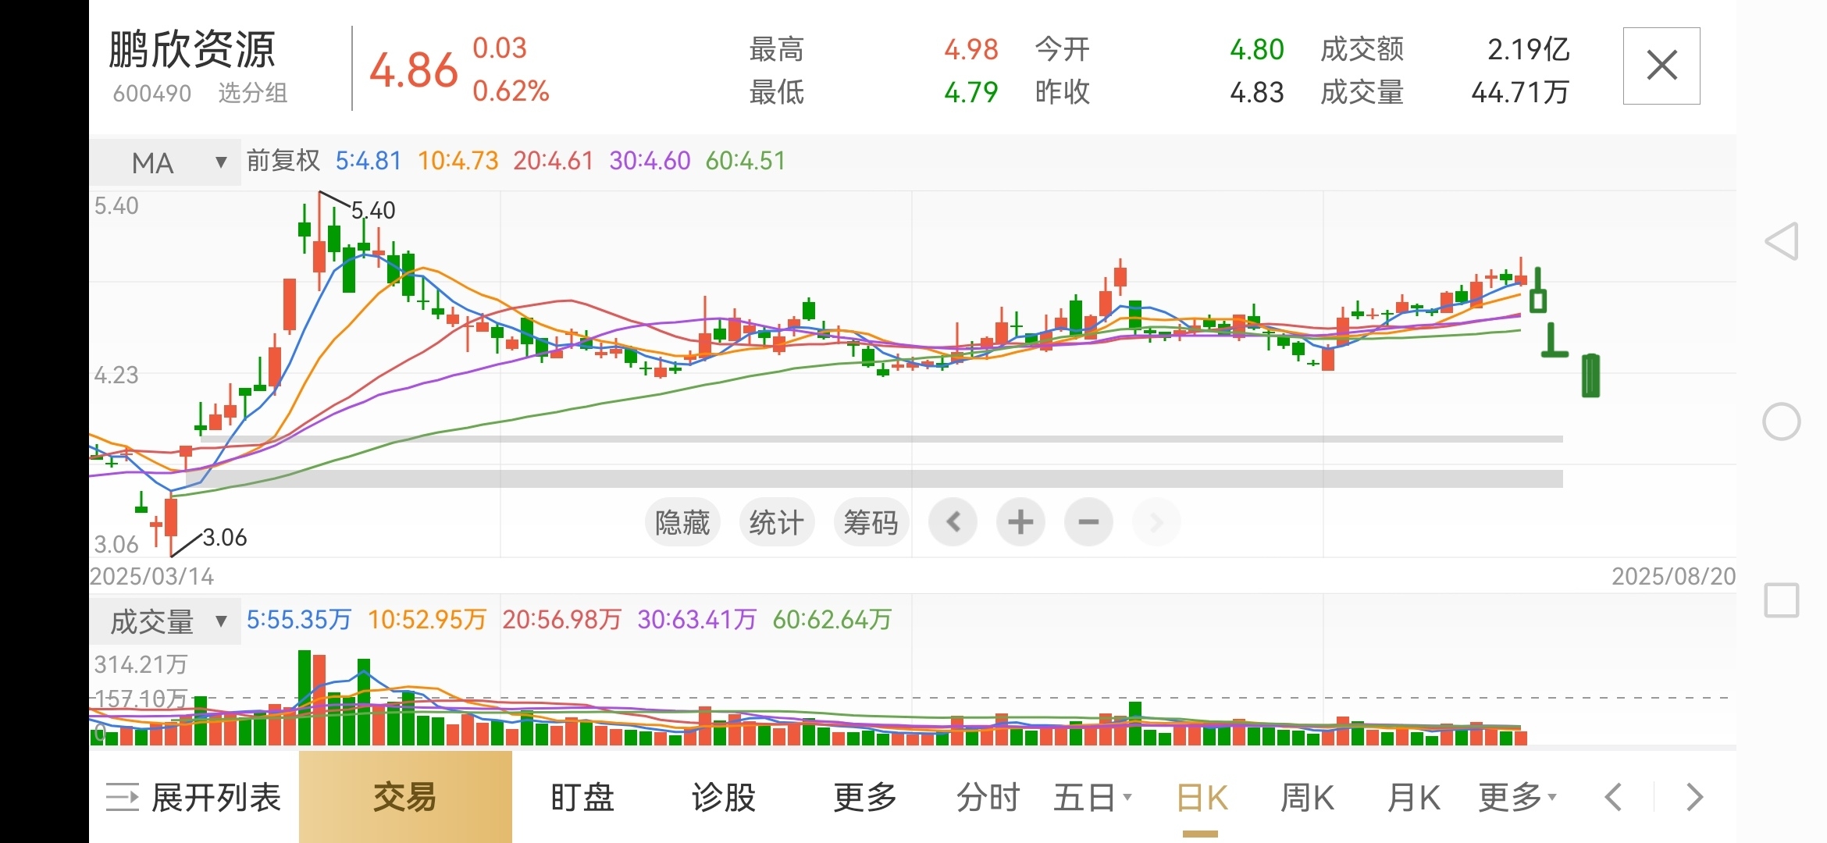Open 展开列表 list panel
This screenshot has width=1827, height=843.
(193, 797)
